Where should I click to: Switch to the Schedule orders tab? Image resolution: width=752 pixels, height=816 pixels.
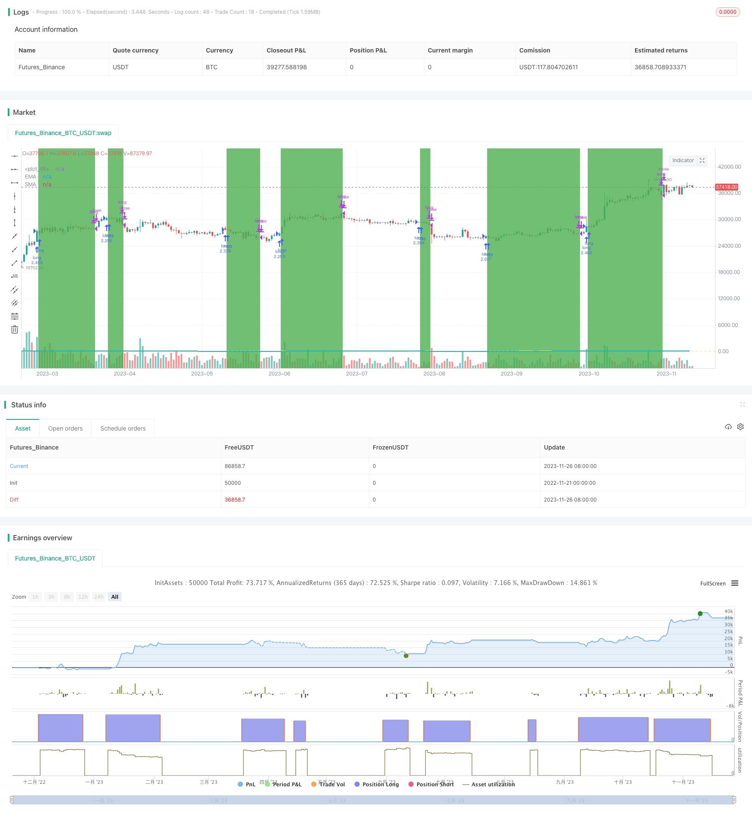tap(123, 428)
